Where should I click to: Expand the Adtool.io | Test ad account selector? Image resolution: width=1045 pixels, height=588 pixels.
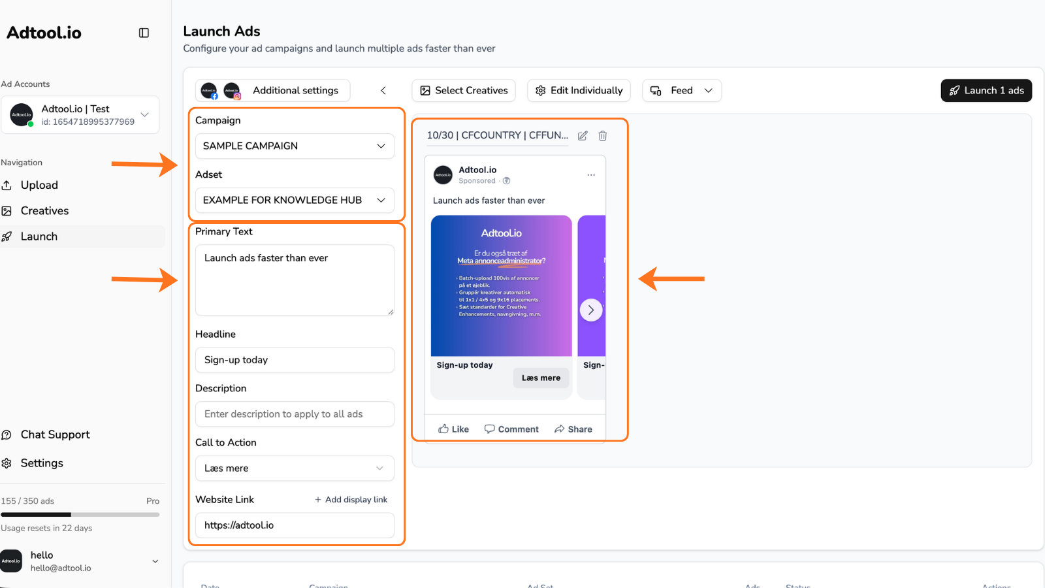point(80,115)
